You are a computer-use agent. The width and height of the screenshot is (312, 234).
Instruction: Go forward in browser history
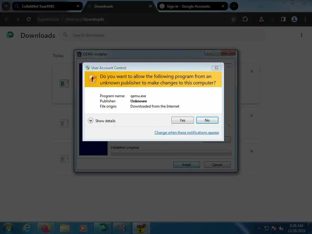tap(18, 19)
